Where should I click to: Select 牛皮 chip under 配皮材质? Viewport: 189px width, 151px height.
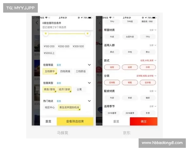click(x=112, y=98)
